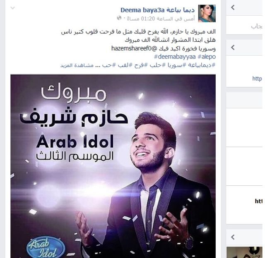Click Deema baya3a profile picture
The width and height of the screenshot is (265, 258).
pos(207,14)
